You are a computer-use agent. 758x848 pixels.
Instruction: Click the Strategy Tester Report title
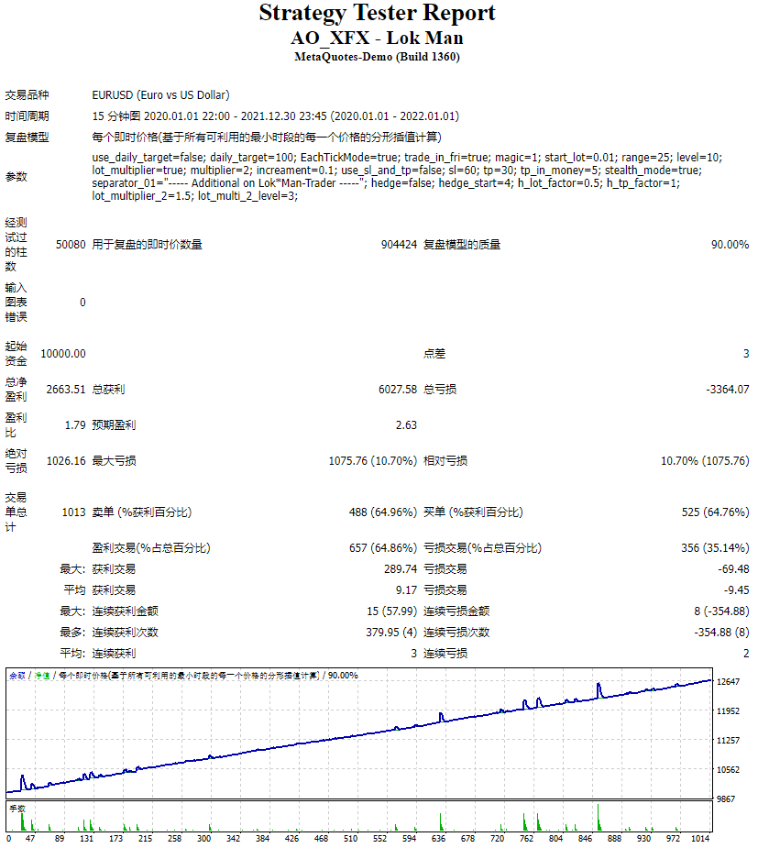click(x=379, y=14)
